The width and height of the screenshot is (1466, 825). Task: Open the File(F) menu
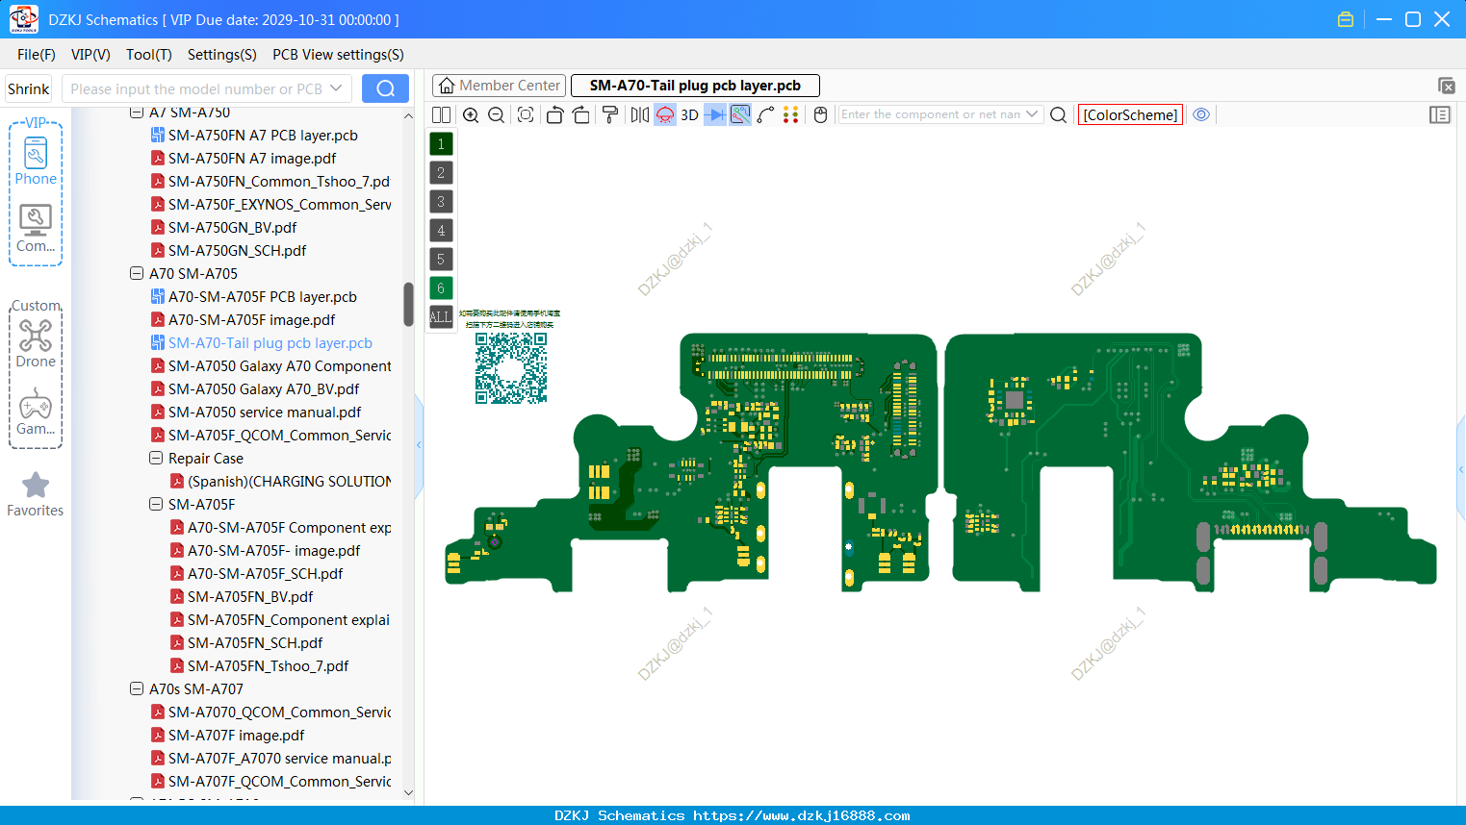click(x=37, y=55)
